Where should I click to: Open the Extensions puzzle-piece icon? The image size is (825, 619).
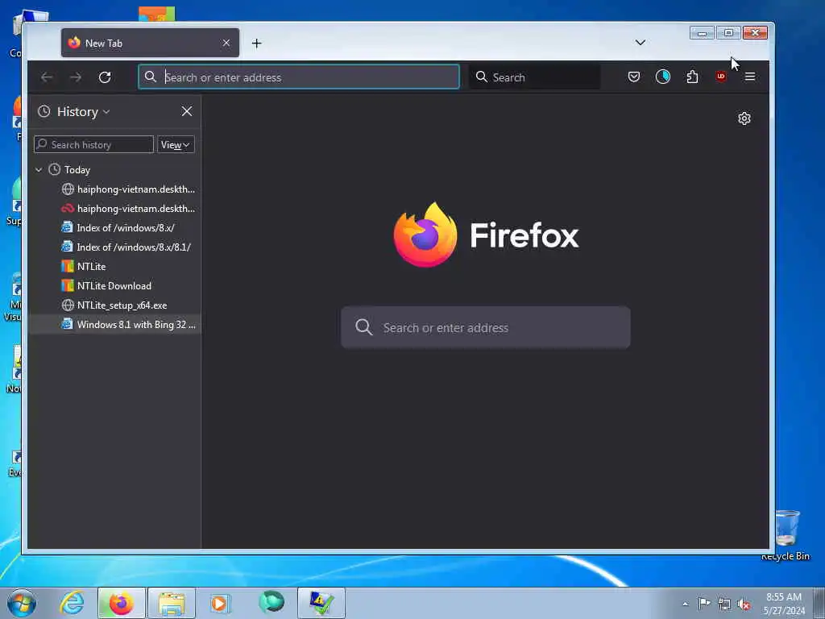pyautogui.click(x=692, y=77)
